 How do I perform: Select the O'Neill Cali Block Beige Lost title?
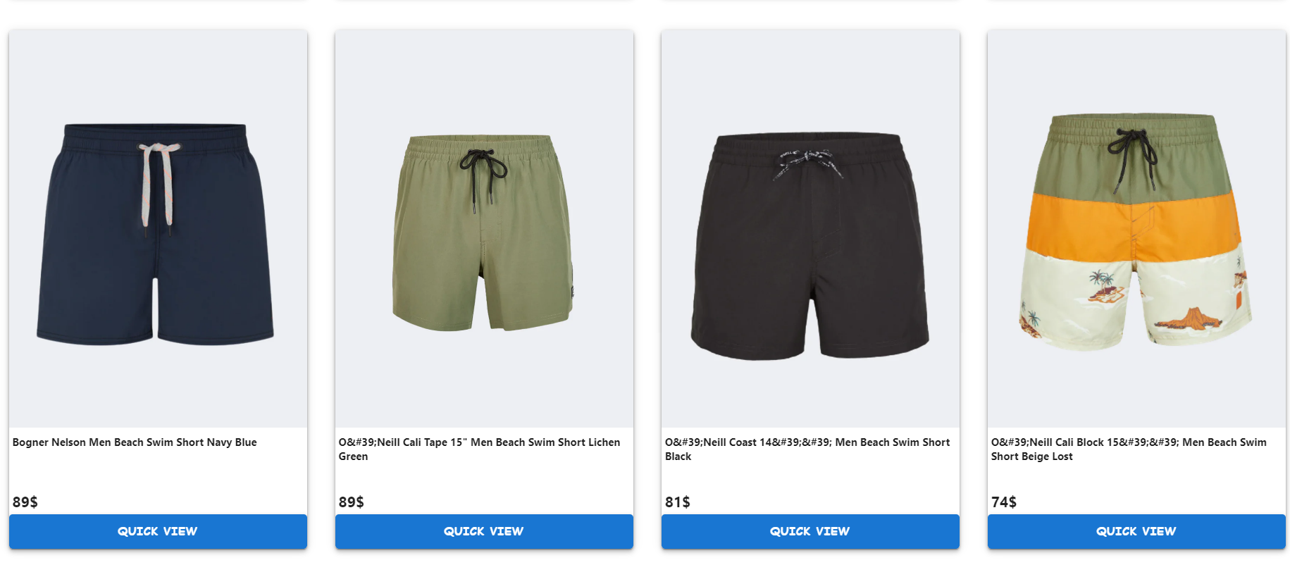click(1129, 449)
